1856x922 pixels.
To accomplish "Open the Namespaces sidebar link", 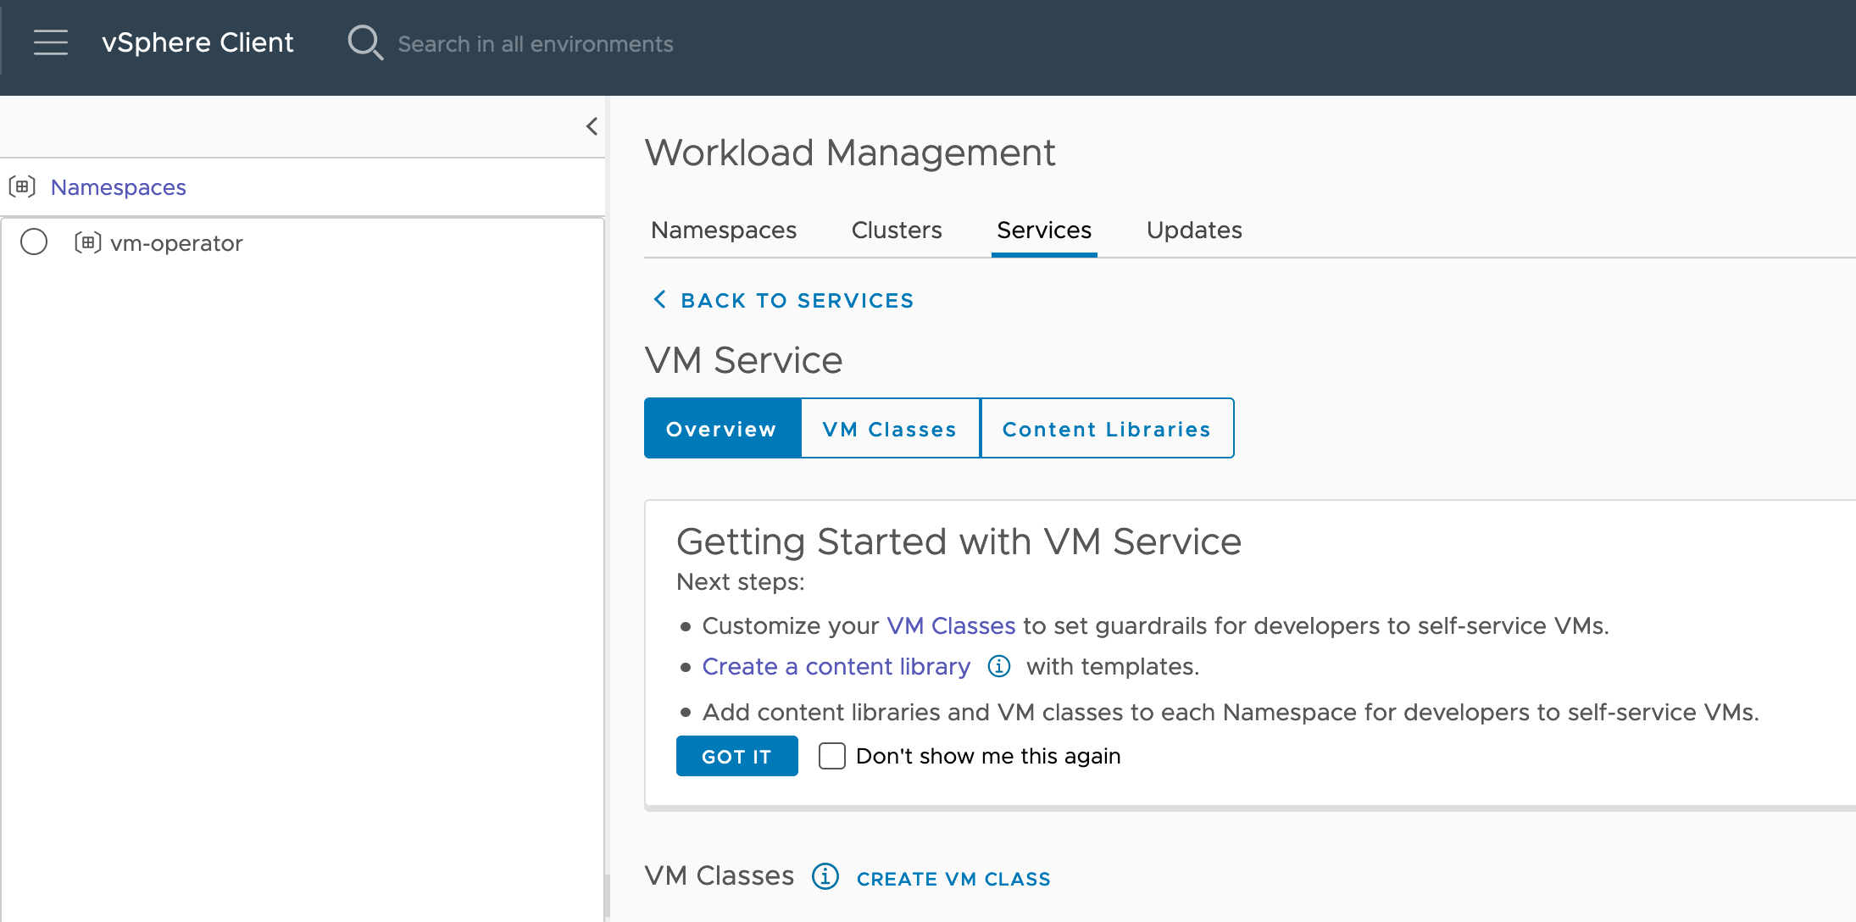I will tap(118, 187).
